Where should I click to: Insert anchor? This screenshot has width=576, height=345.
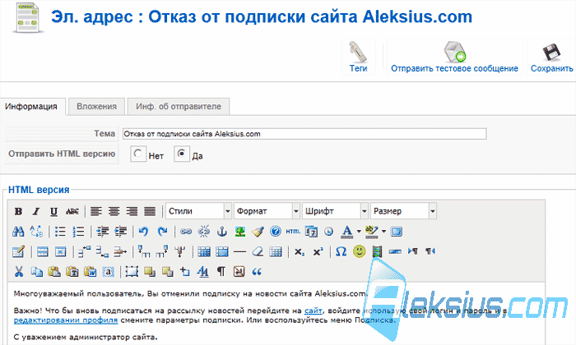tap(222, 232)
